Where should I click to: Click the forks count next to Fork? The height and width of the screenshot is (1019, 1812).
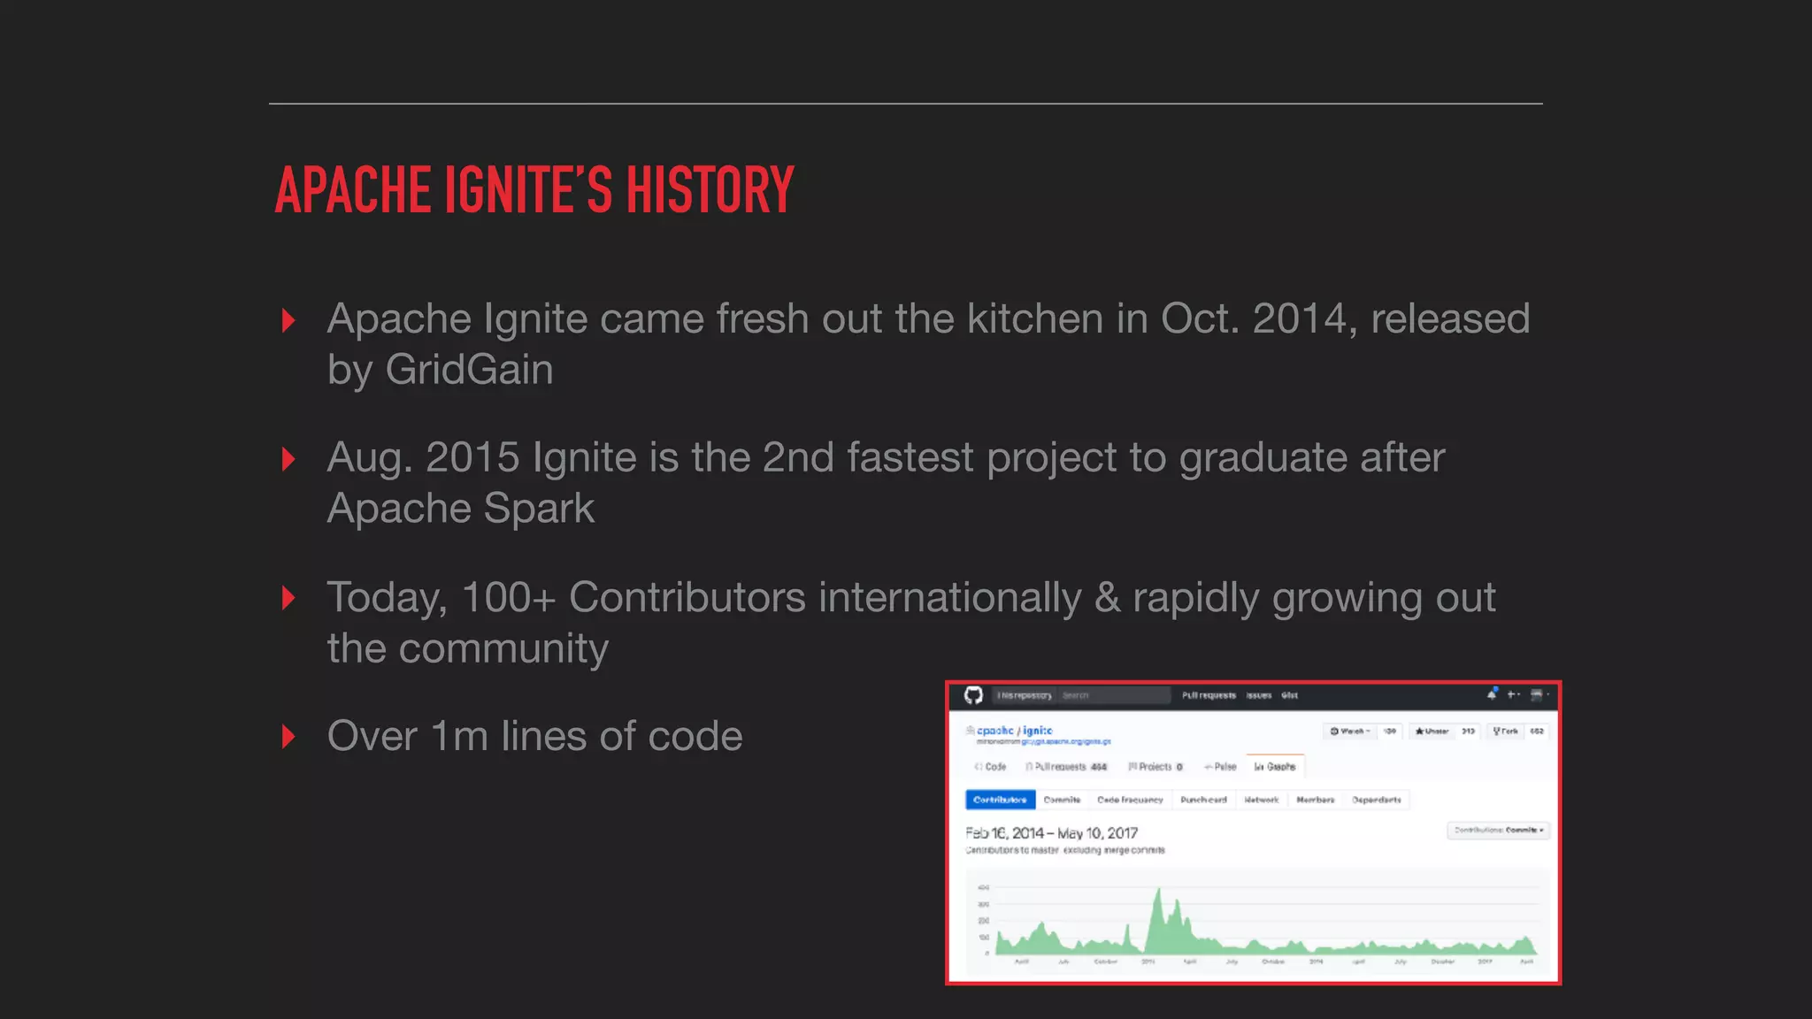pyautogui.click(x=1537, y=732)
